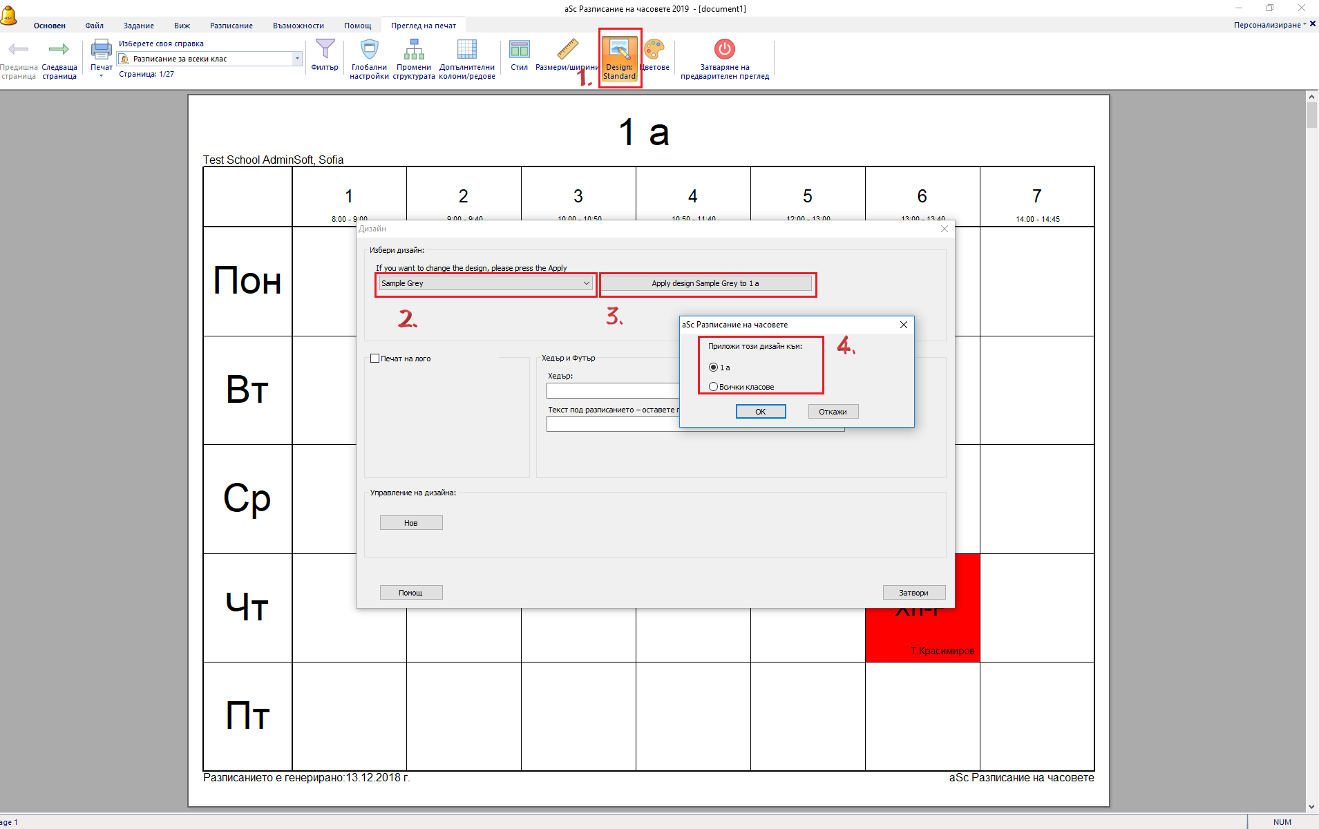Viewport: 1319px width, 829px height.
Task: Expand the Персонализиране menu
Action: click(x=1269, y=25)
